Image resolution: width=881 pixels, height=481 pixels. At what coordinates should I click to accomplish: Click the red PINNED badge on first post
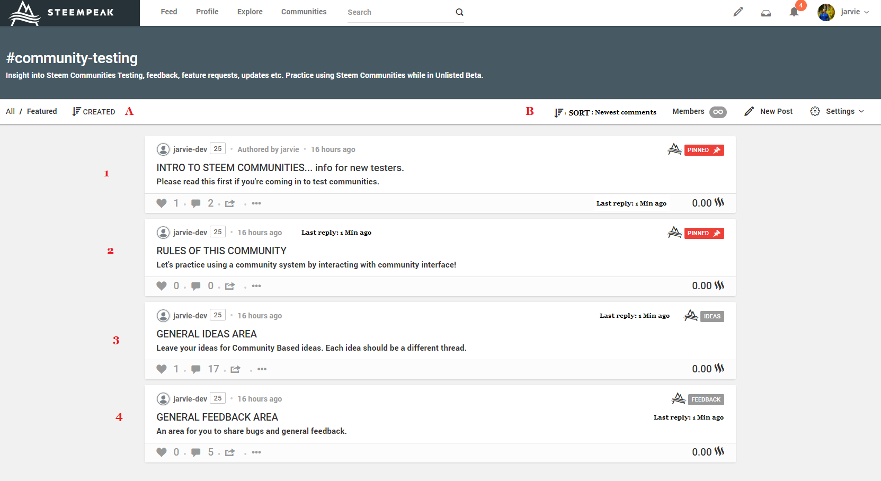click(704, 150)
